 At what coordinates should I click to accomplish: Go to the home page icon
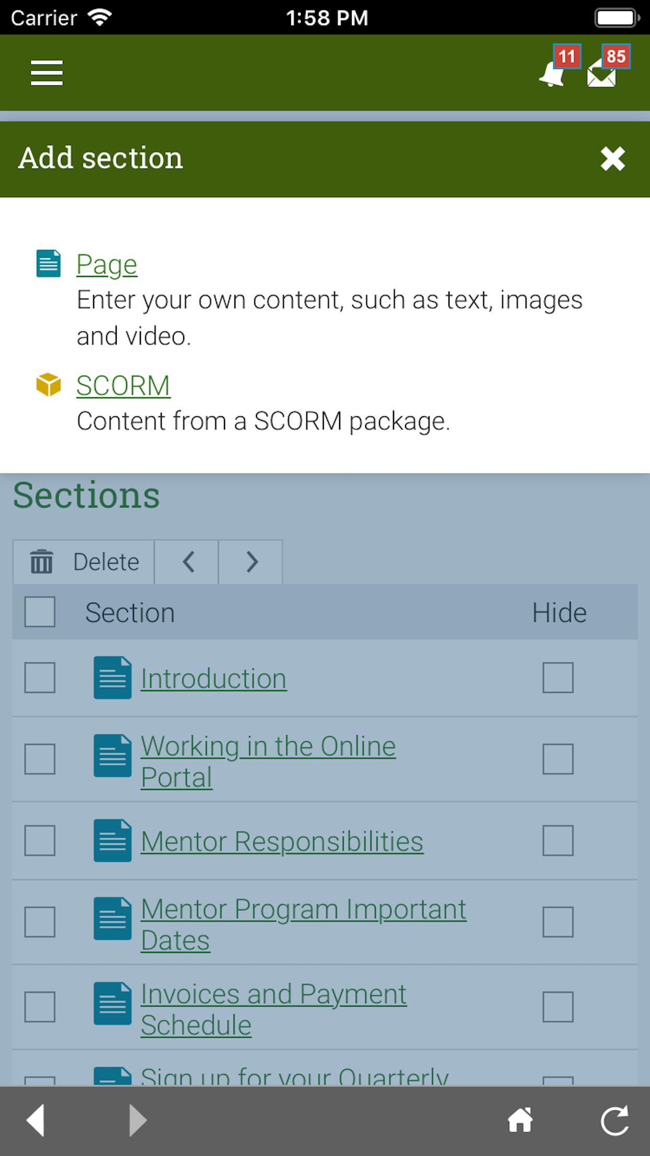520,1120
